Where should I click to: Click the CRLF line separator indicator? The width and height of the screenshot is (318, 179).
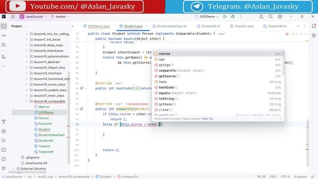[x=273, y=177]
